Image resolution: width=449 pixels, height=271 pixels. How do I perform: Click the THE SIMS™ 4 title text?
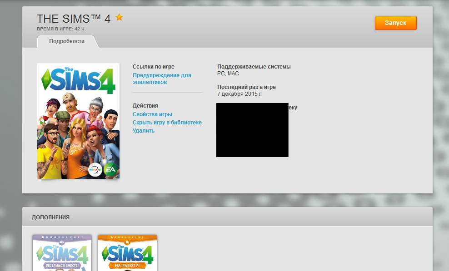point(74,19)
